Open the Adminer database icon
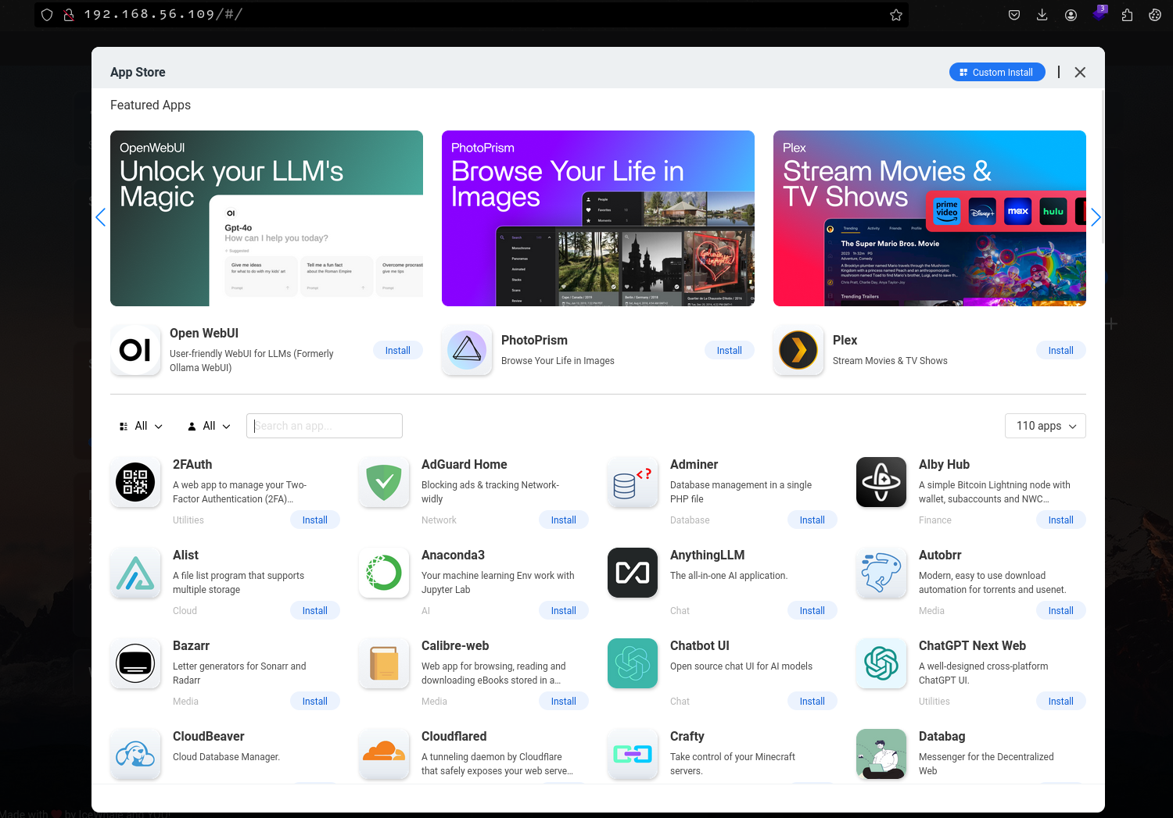Image resolution: width=1173 pixels, height=818 pixels. [x=633, y=482]
